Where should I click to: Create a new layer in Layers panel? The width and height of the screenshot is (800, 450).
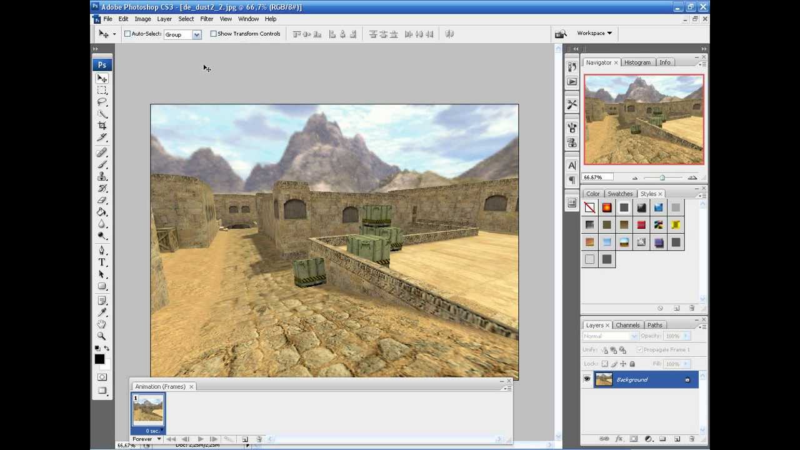[x=677, y=439]
